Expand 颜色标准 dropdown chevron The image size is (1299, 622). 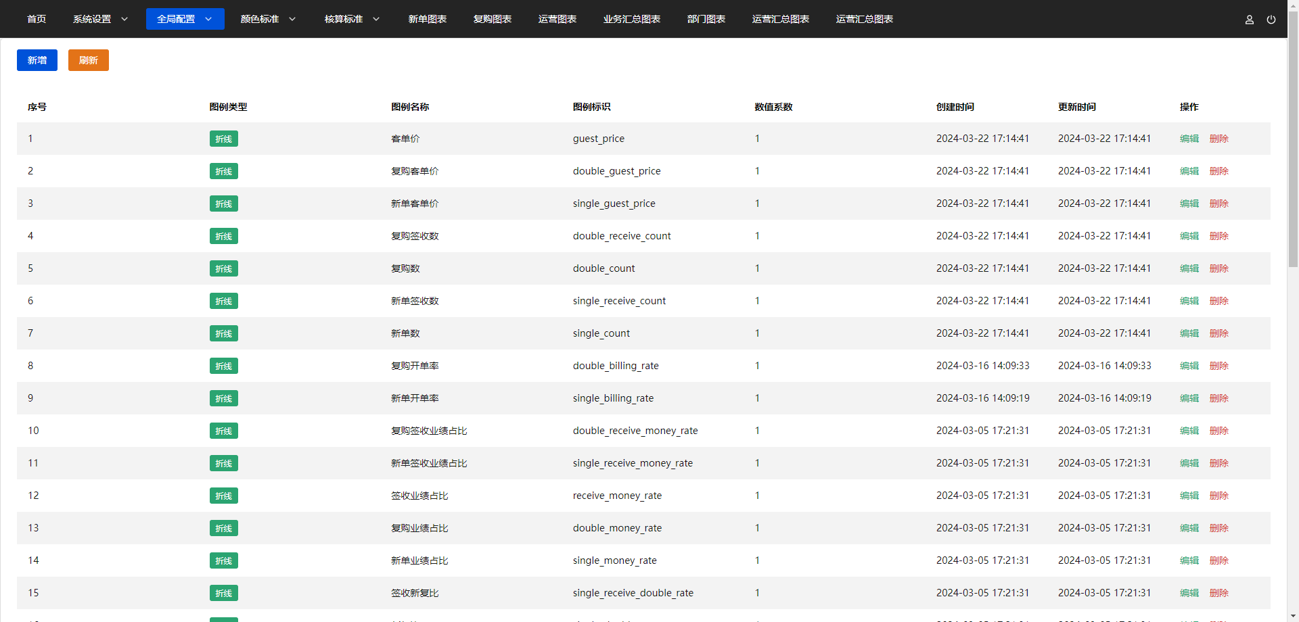292,19
